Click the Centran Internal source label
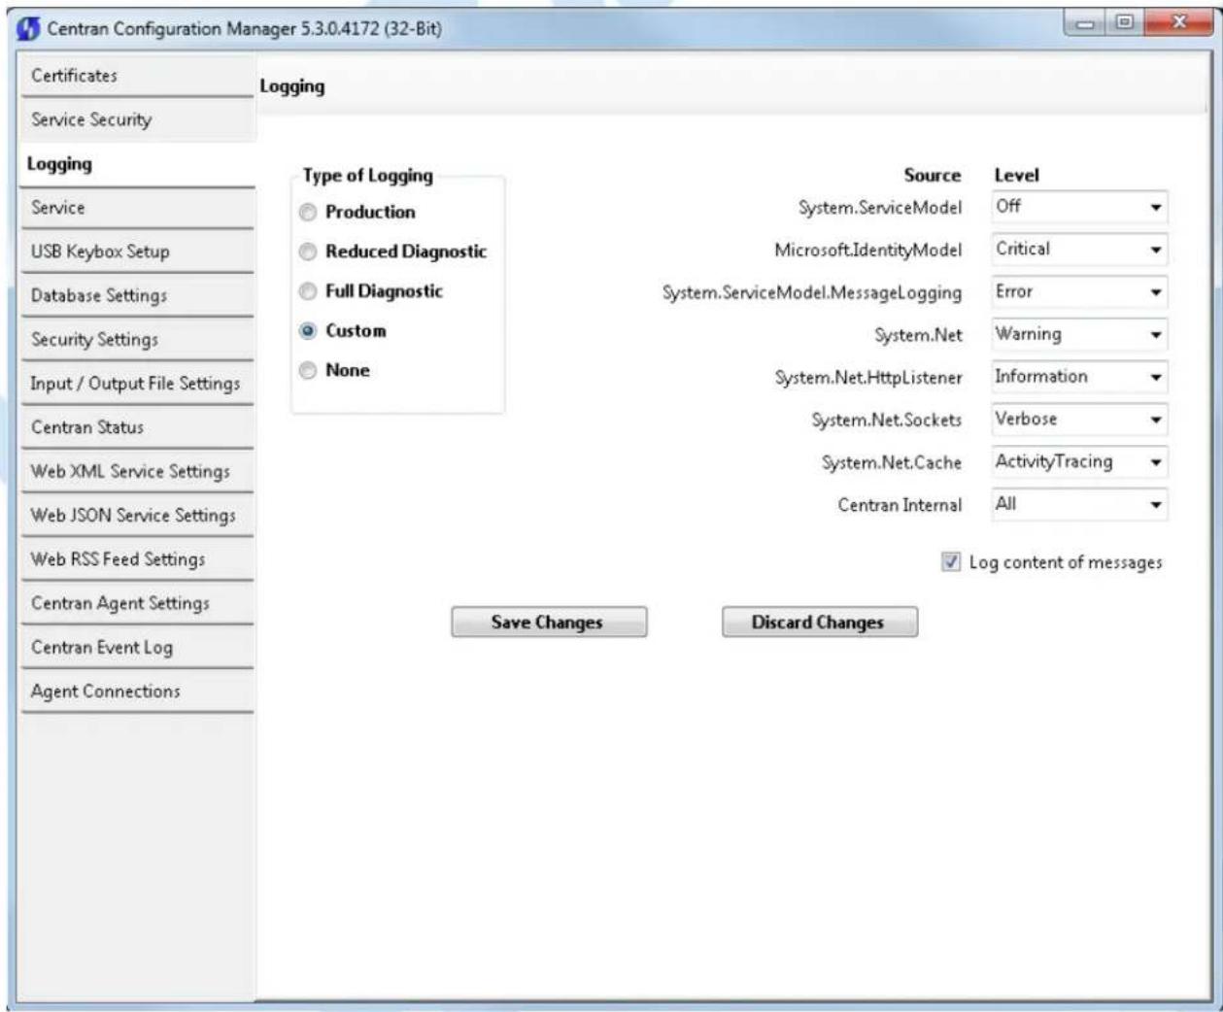1223x1012 pixels. pyautogui.click(x=900, y=505)
